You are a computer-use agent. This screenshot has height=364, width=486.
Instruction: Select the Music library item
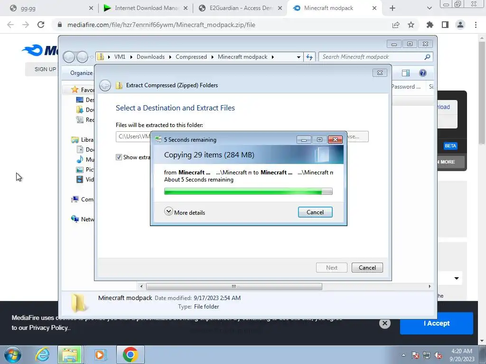[85, 159]
